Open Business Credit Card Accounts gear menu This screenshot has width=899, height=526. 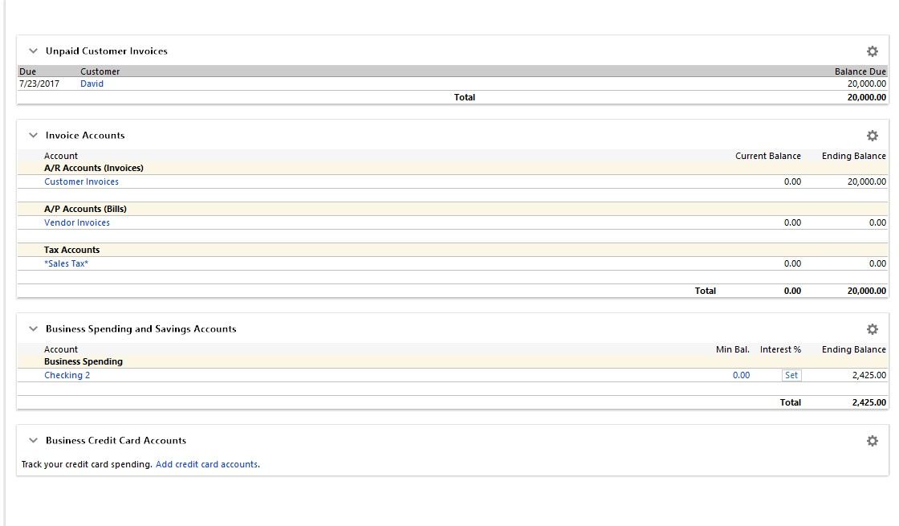[872, 441]
